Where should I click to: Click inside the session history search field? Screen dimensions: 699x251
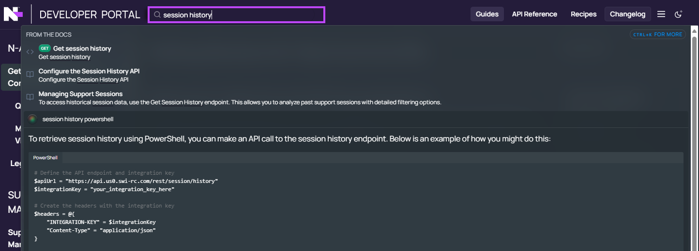236,14
